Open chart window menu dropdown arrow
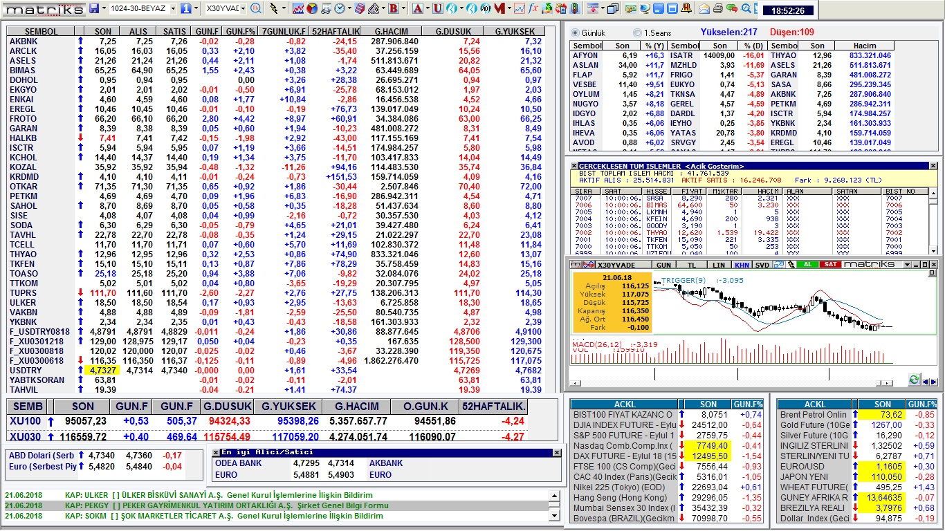 [x=907, y=265]
